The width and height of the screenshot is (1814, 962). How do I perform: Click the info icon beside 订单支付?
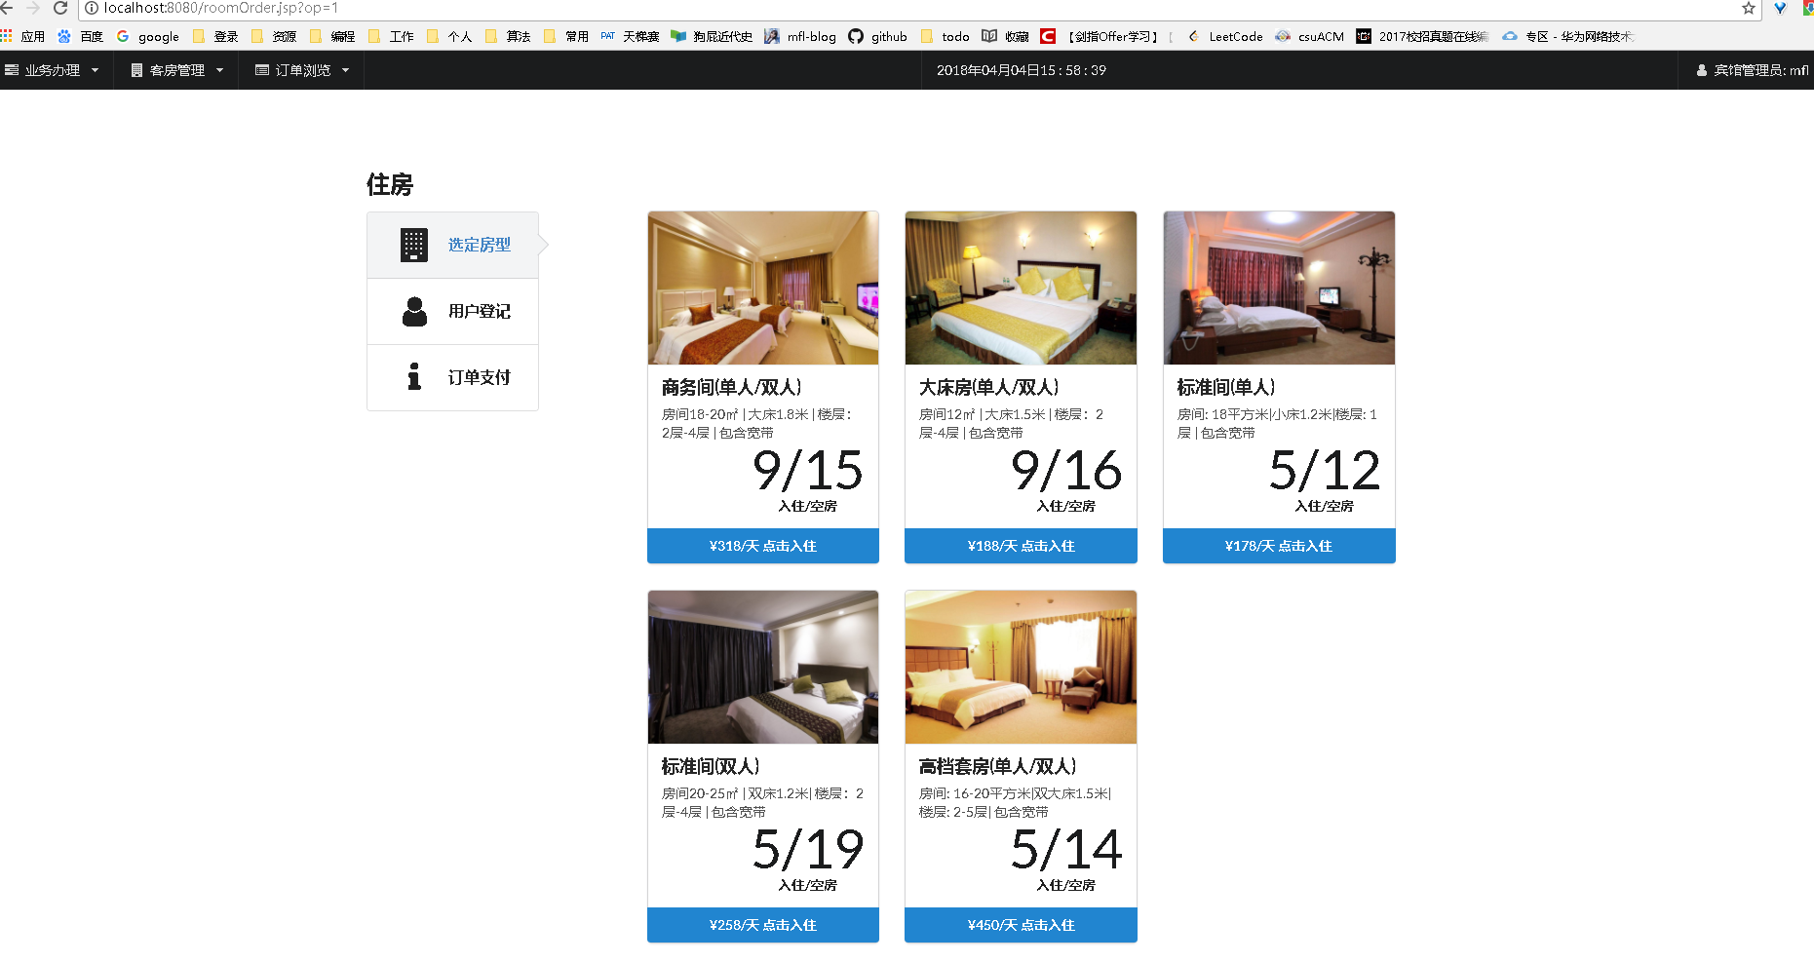click(x=414, y=377)
